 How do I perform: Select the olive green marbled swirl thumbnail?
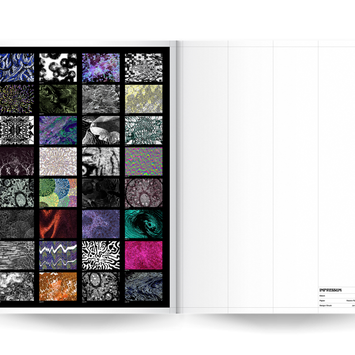(58, 99)
